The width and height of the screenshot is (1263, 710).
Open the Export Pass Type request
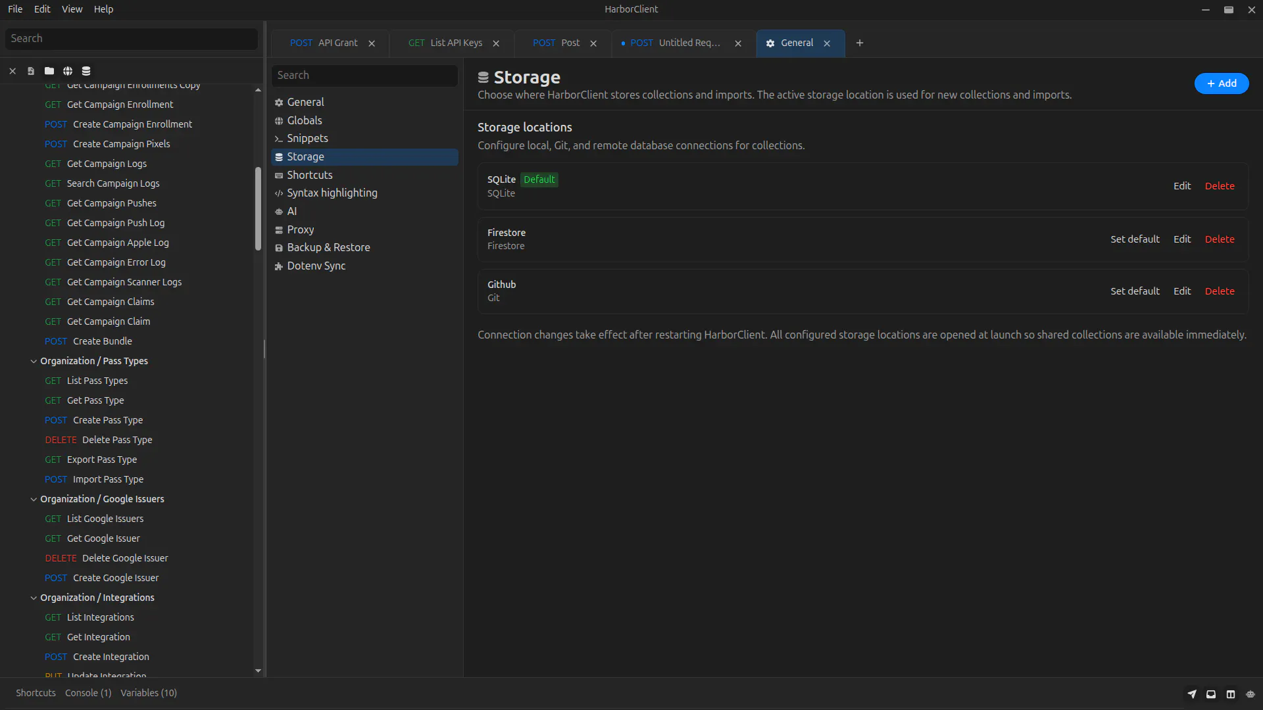[102, 460]
